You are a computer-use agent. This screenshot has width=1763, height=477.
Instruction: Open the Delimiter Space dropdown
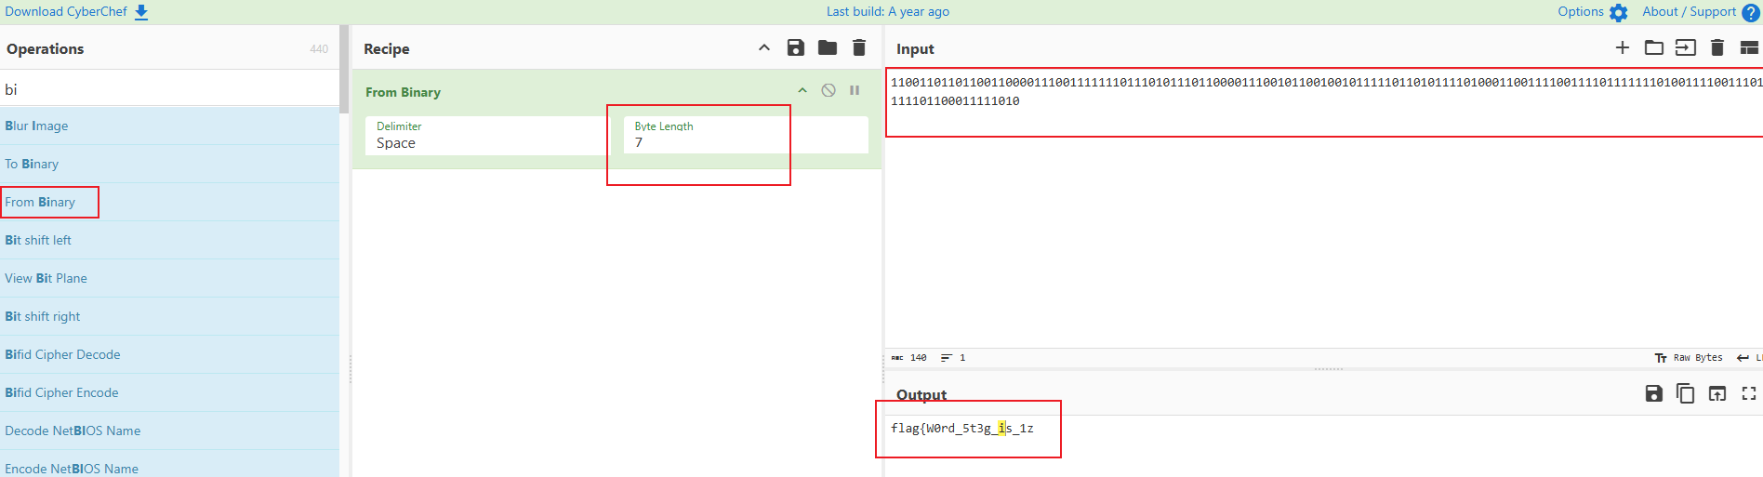489,136
